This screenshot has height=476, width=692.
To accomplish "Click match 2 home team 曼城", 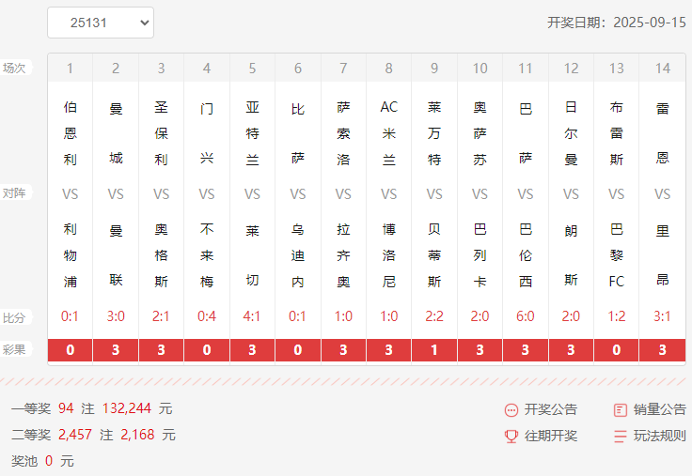I will tap(116, 133).
